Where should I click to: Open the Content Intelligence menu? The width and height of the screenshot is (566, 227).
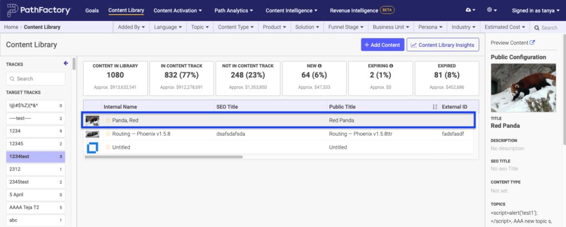292,10
